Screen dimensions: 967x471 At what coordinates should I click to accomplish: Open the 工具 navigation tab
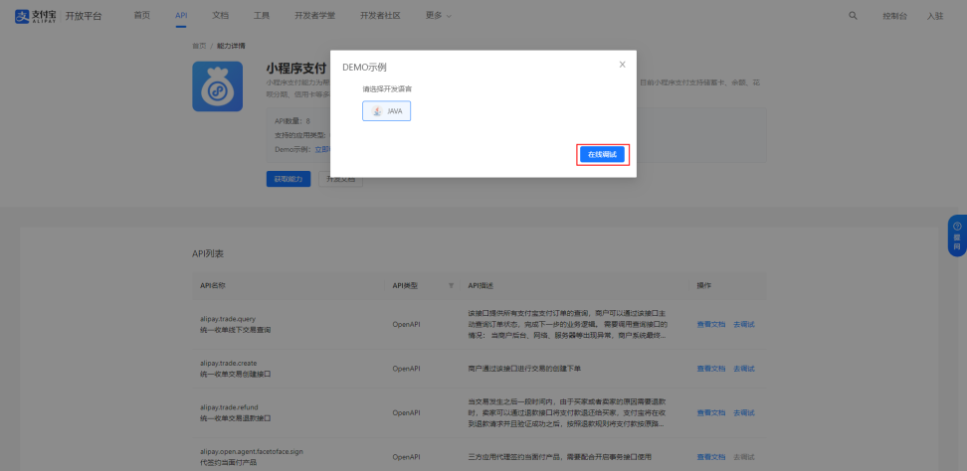pyautogui.click(x=262, y=16)
